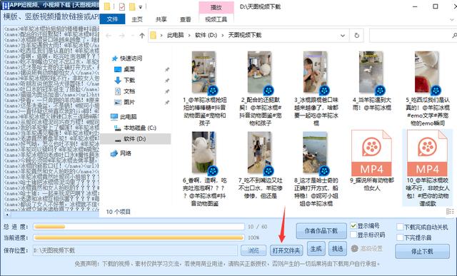This screenshot has height=276, width=457.
Task: Select video 6_香啊,渣啊,吃完吐泡泡啊
Action: pyautogui.click(x=204, y=168)
